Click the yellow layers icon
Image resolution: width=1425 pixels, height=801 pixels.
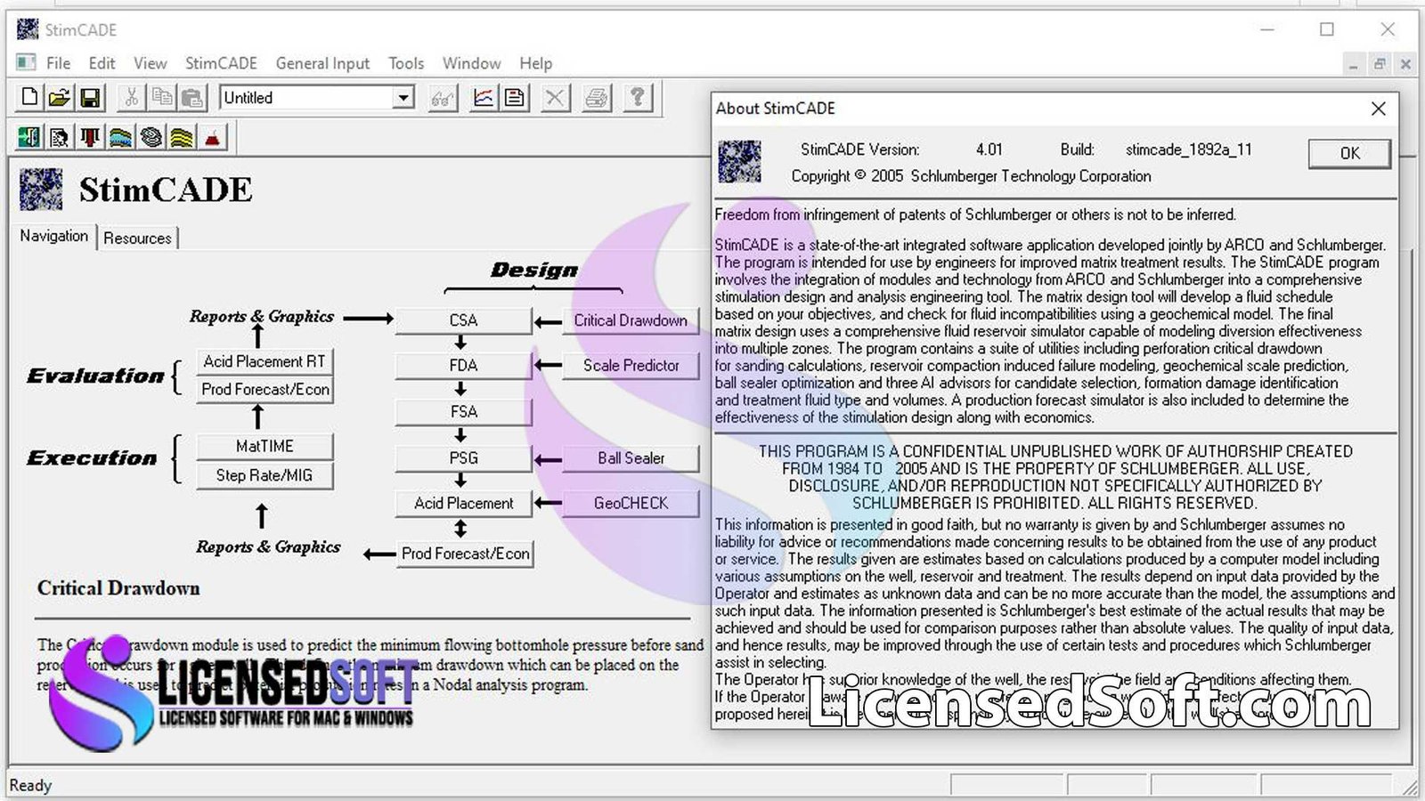(182, 137)
